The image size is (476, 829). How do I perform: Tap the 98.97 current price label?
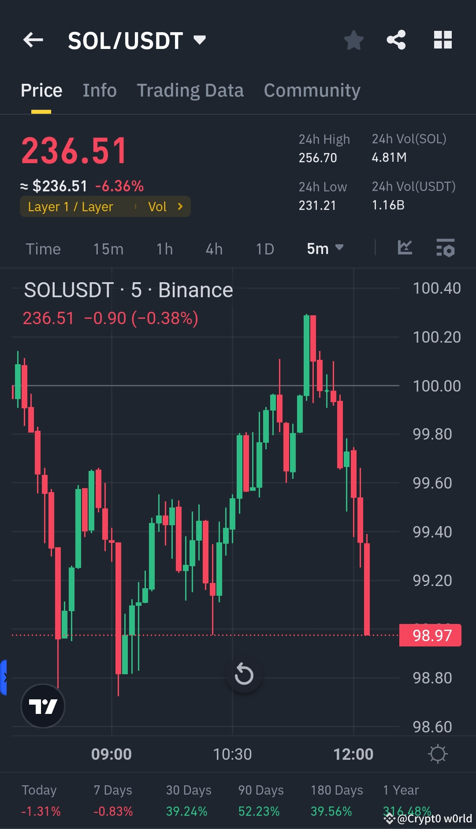(x=430, y=635)
